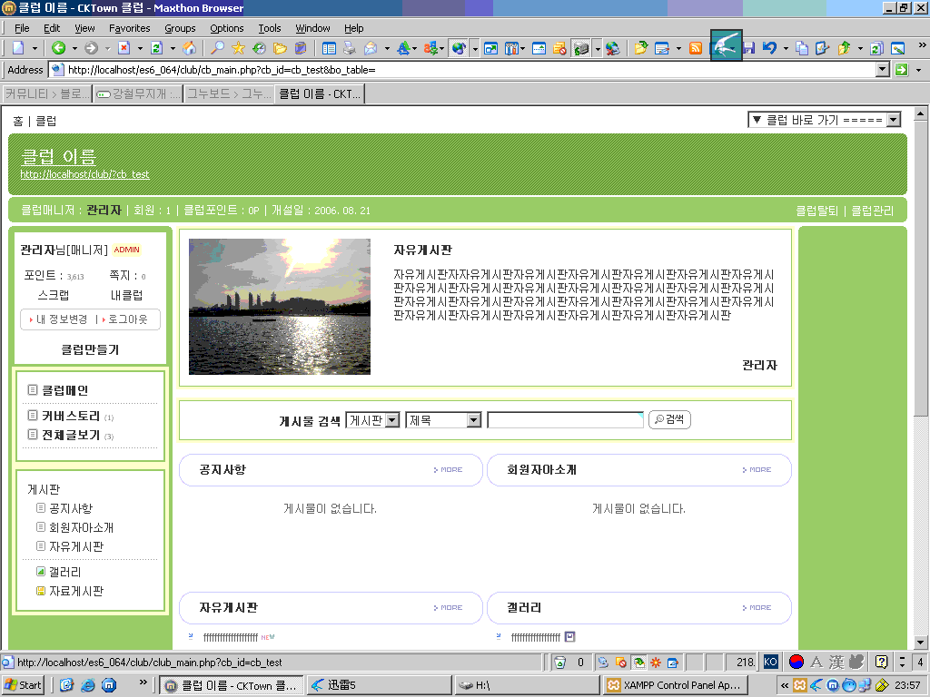The width and height of the screenshot is (930, 697).
Task: Click the Print icon in toolbar
Action: point(349,48)
